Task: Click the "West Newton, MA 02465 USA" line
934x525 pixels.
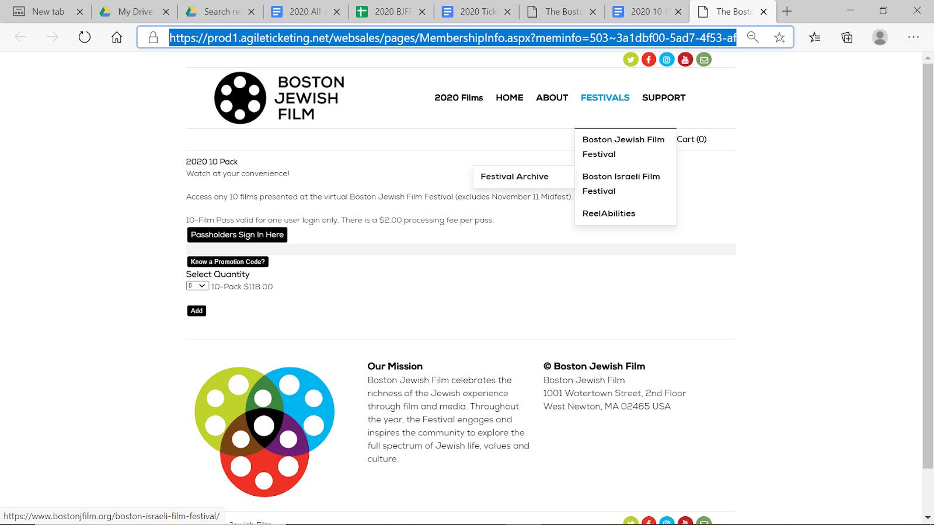Action: click(607, 407)
